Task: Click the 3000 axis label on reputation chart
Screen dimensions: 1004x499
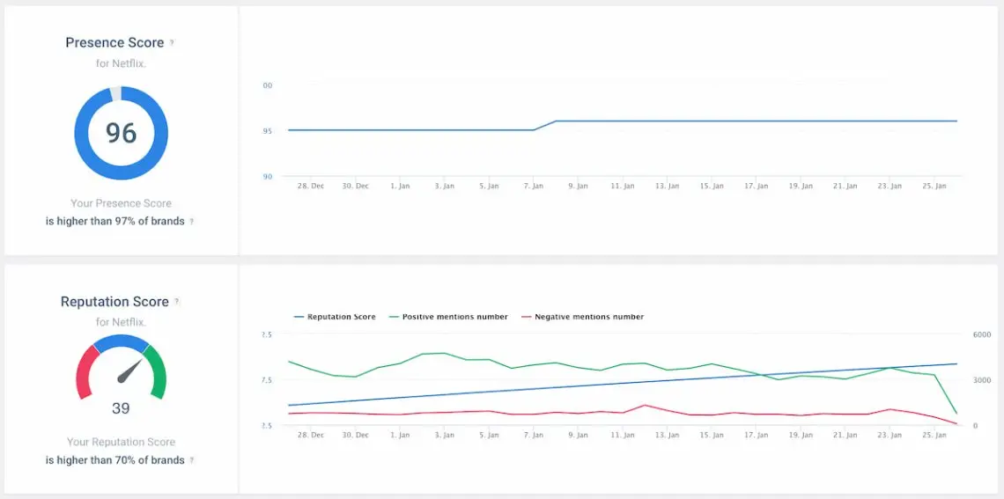Action: [982, 380]
